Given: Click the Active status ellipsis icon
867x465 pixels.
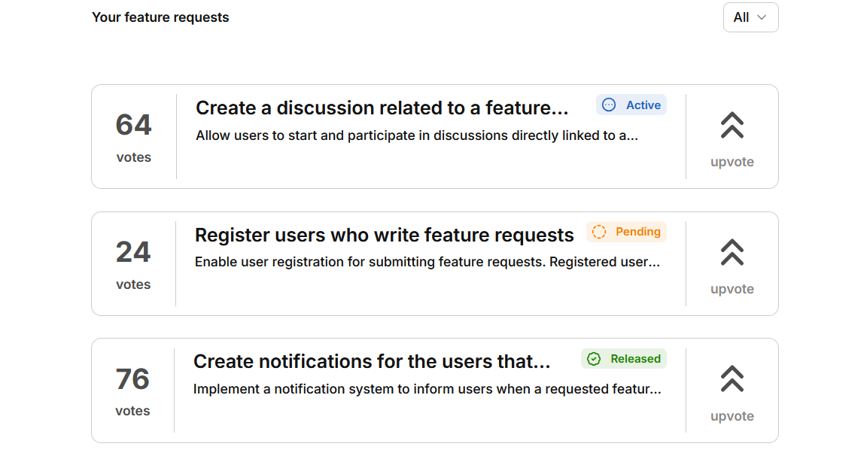Looking at the screenshot, I should tap(609, 105).
